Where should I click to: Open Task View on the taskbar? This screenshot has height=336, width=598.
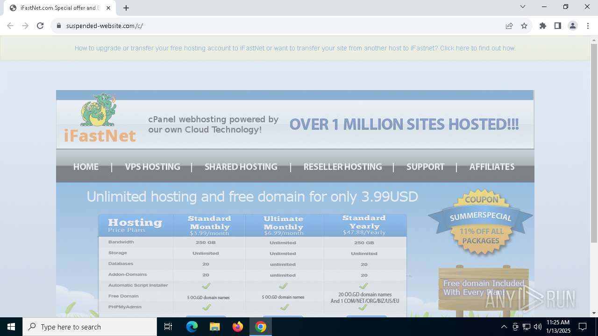168,327
